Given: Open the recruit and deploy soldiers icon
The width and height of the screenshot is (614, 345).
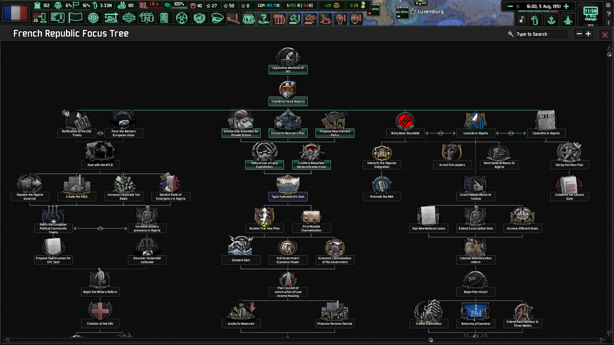Looking at the screenshot, I should click(146, 18).
